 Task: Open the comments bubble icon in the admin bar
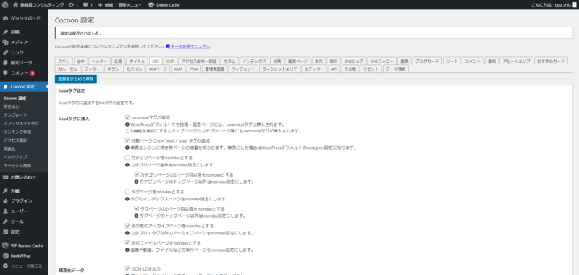tap(88, 5)
